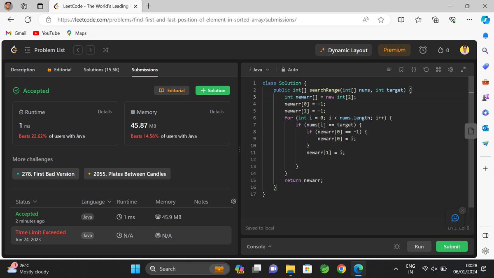Screen dimensions: 494x278
Task: Click the Windows Start button
Action: [136, 269]
